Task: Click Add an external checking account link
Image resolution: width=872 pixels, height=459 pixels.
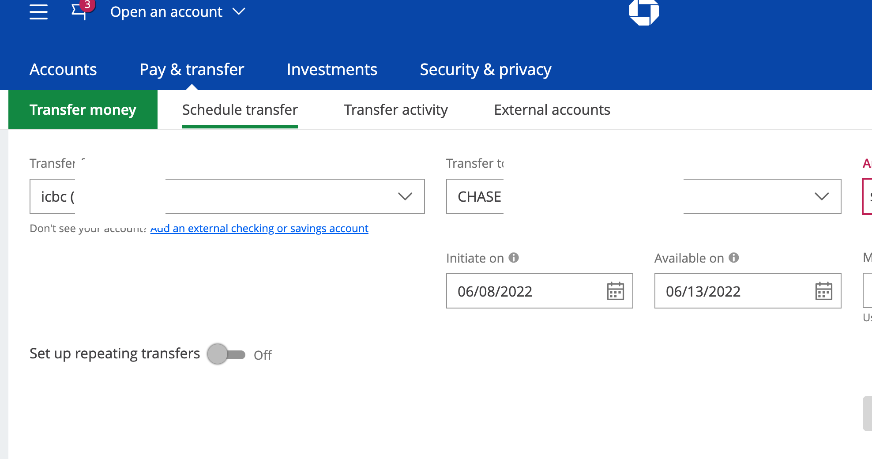Action: pyautogui.click(x=259, y=229)
